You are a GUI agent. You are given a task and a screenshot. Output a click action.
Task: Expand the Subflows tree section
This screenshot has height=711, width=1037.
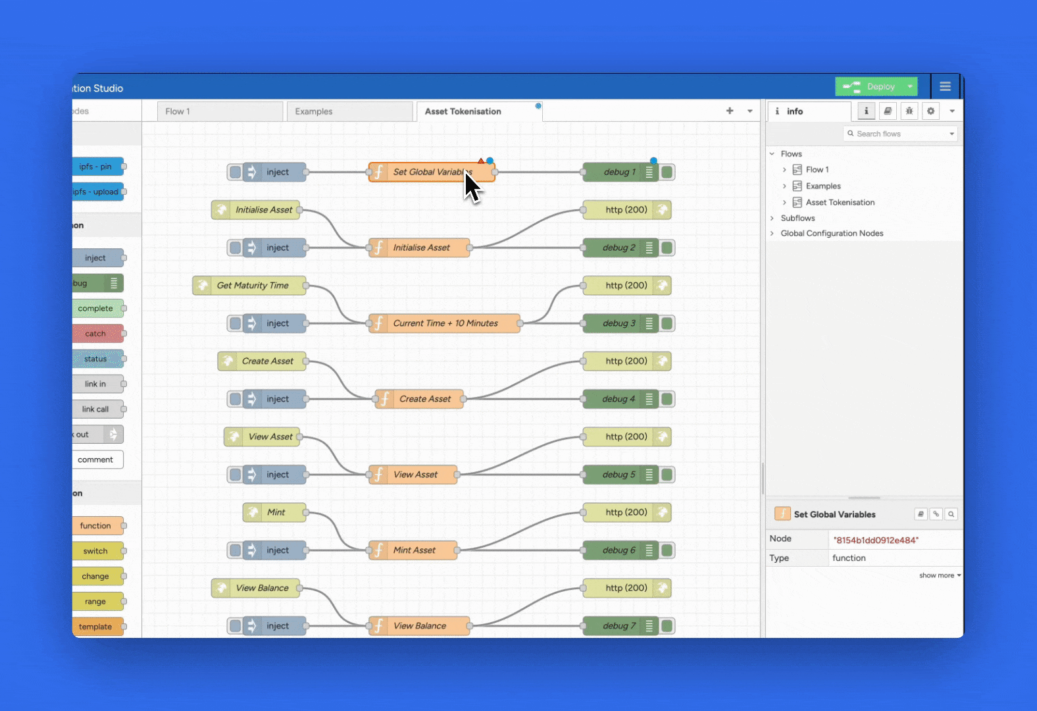[772, 219]
